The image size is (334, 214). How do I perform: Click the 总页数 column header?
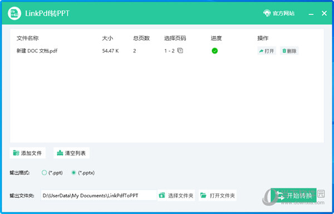[x=141, y=38]
